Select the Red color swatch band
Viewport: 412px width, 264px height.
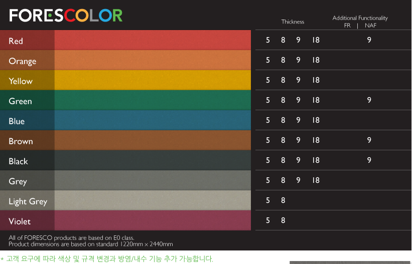(153, 40)
